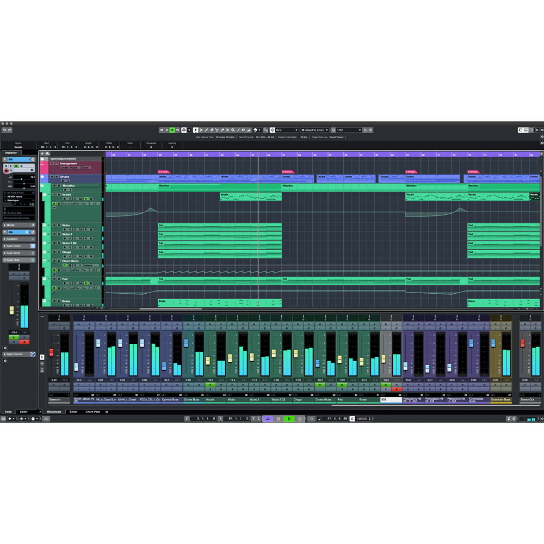Click the quantize Q icon

(x=333, y=130)
